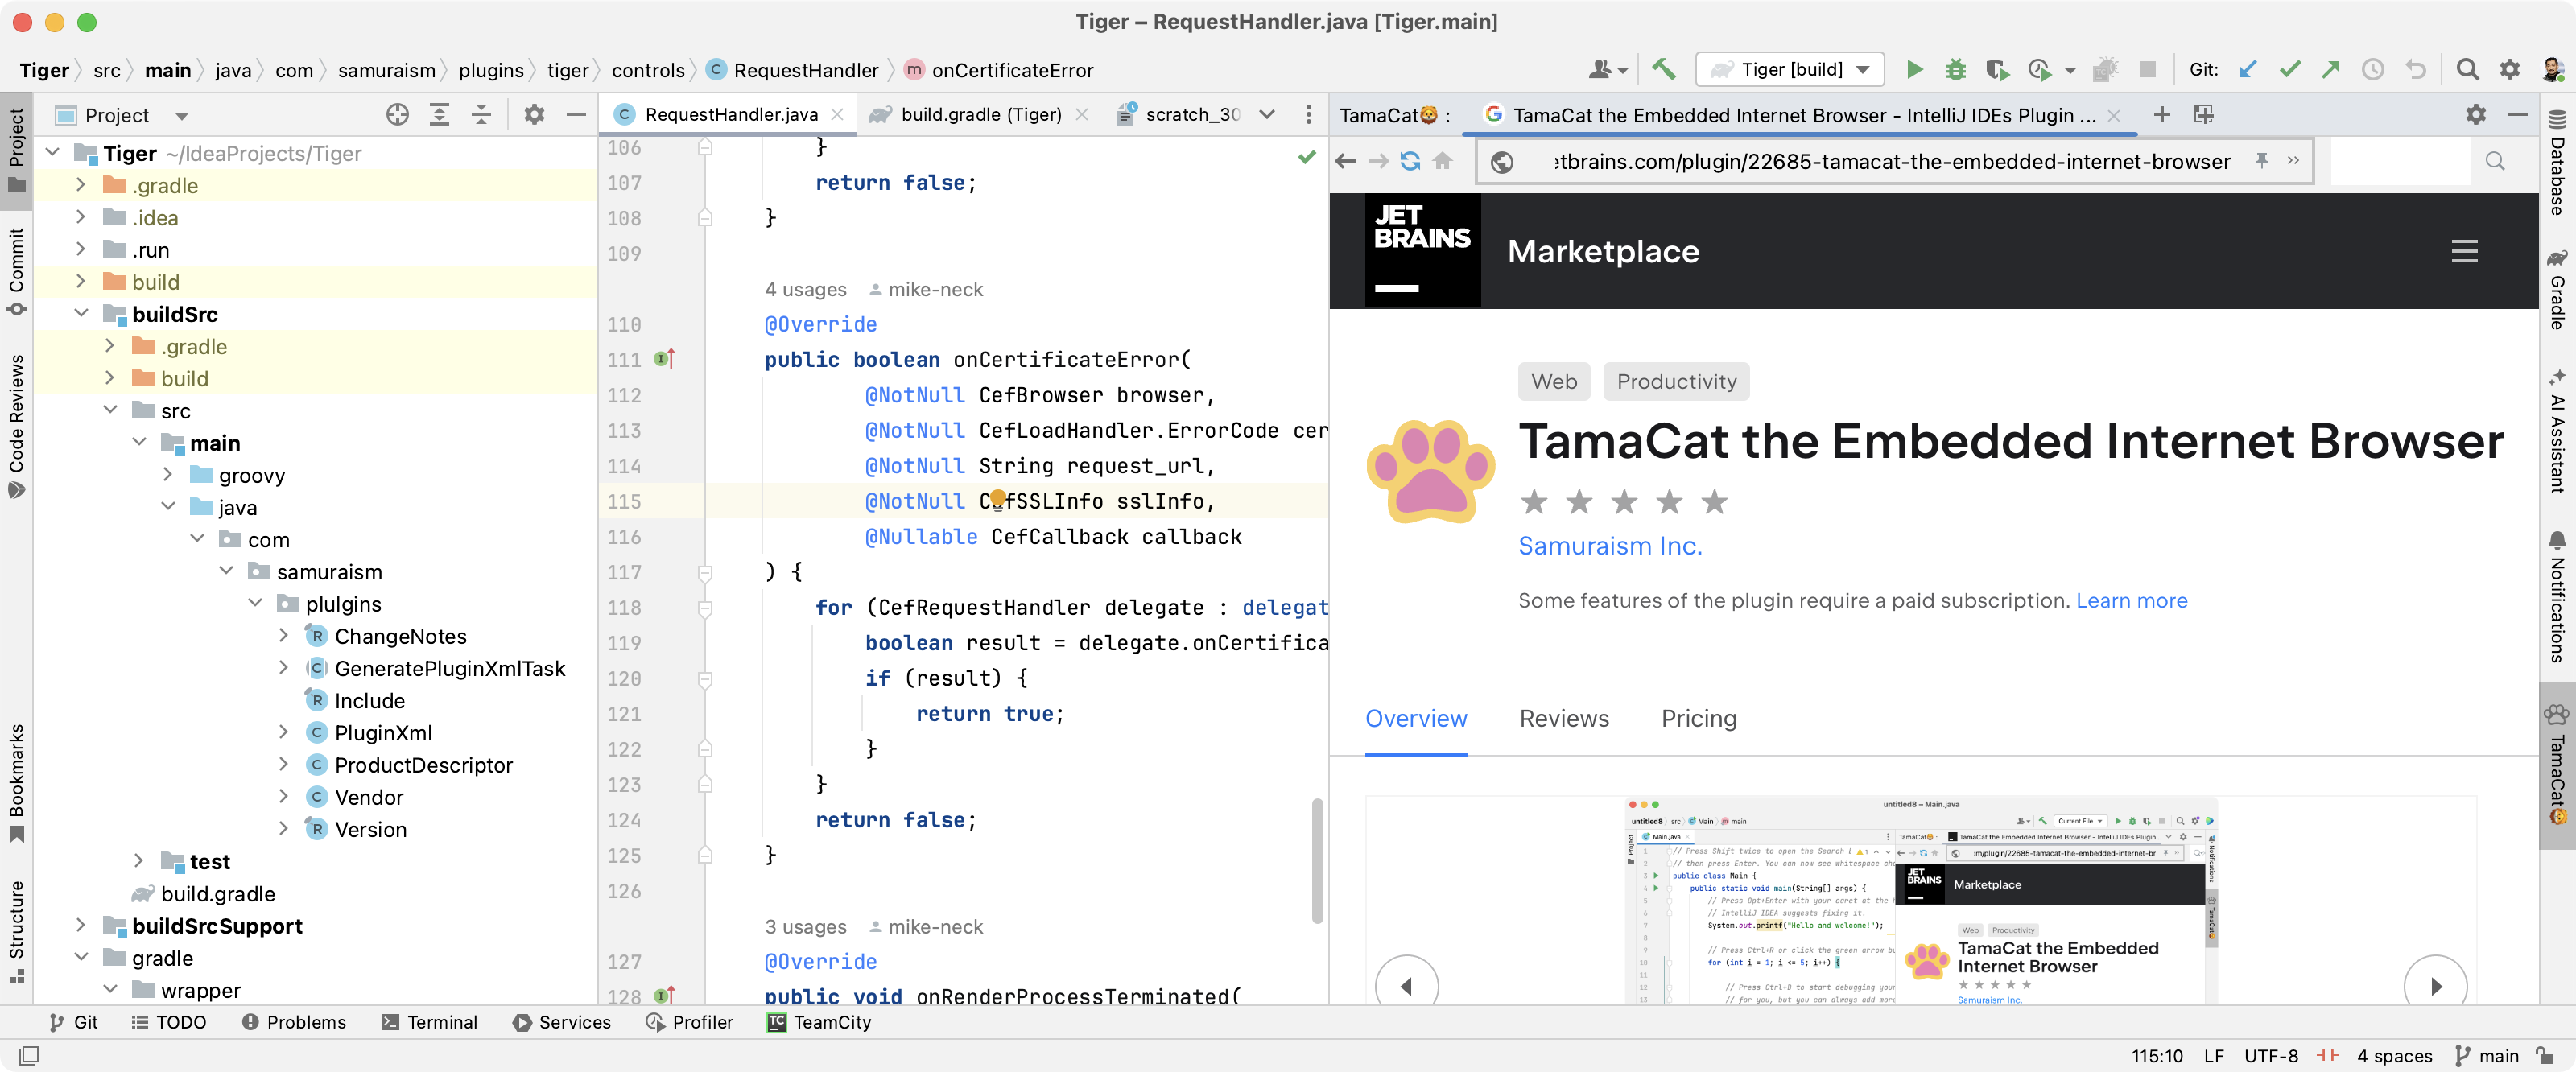Click the main Git branch widget

[x=2486, y=1055]
